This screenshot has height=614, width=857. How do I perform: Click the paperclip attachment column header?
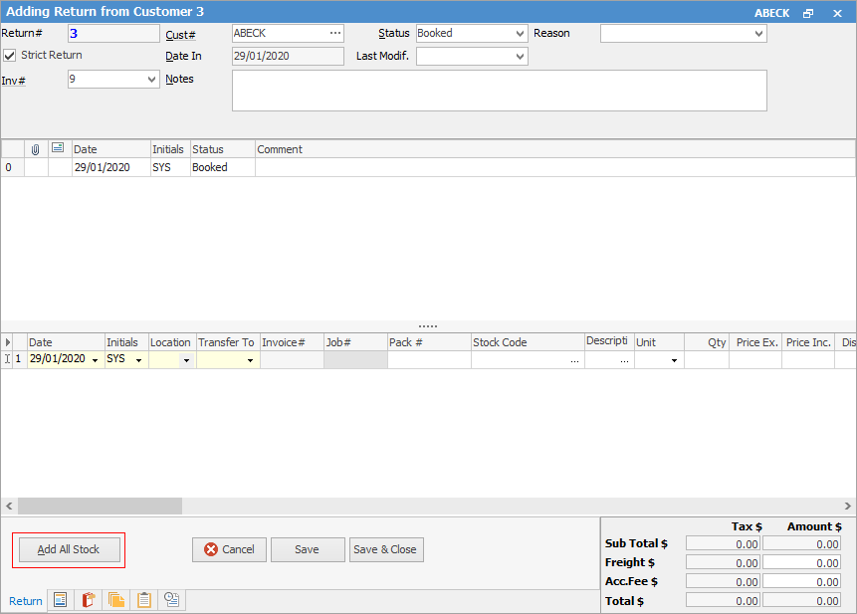(x=36, y=149)
